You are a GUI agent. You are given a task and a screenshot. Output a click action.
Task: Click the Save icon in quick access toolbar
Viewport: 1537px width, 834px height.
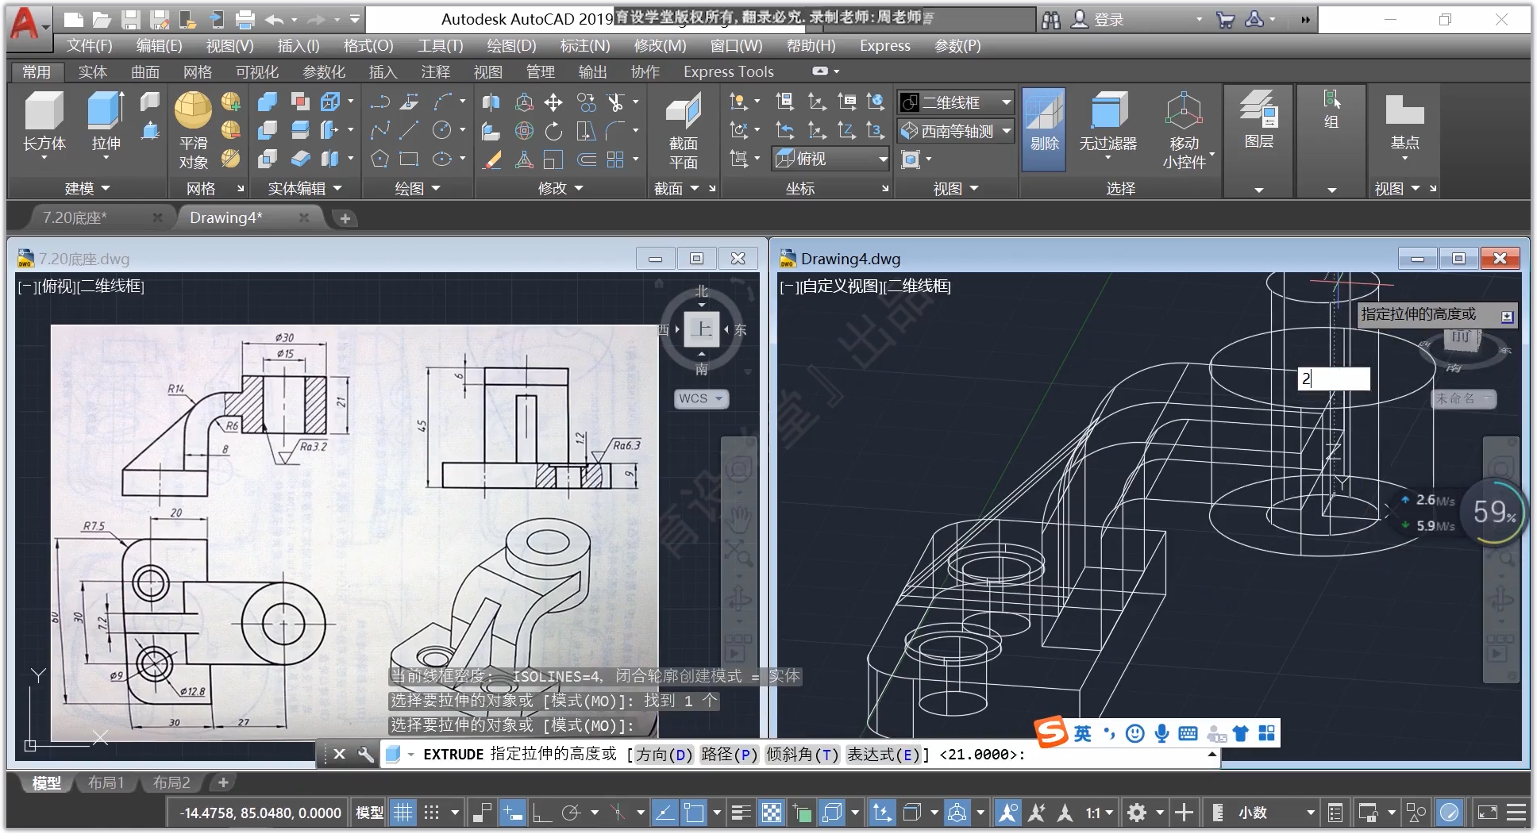(131, 20)
